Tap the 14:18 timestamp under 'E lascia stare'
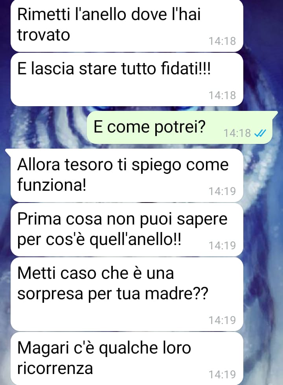 point(222,95)
